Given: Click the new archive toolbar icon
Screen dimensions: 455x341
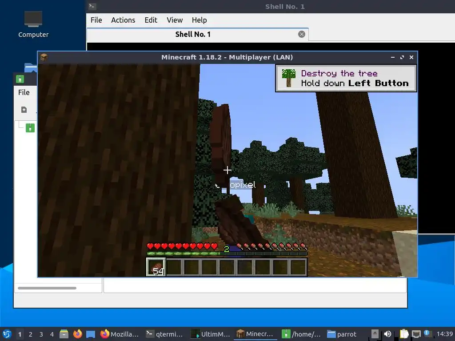Looking at the screenshot, I should pyautogui.click(x=24, y=110).
